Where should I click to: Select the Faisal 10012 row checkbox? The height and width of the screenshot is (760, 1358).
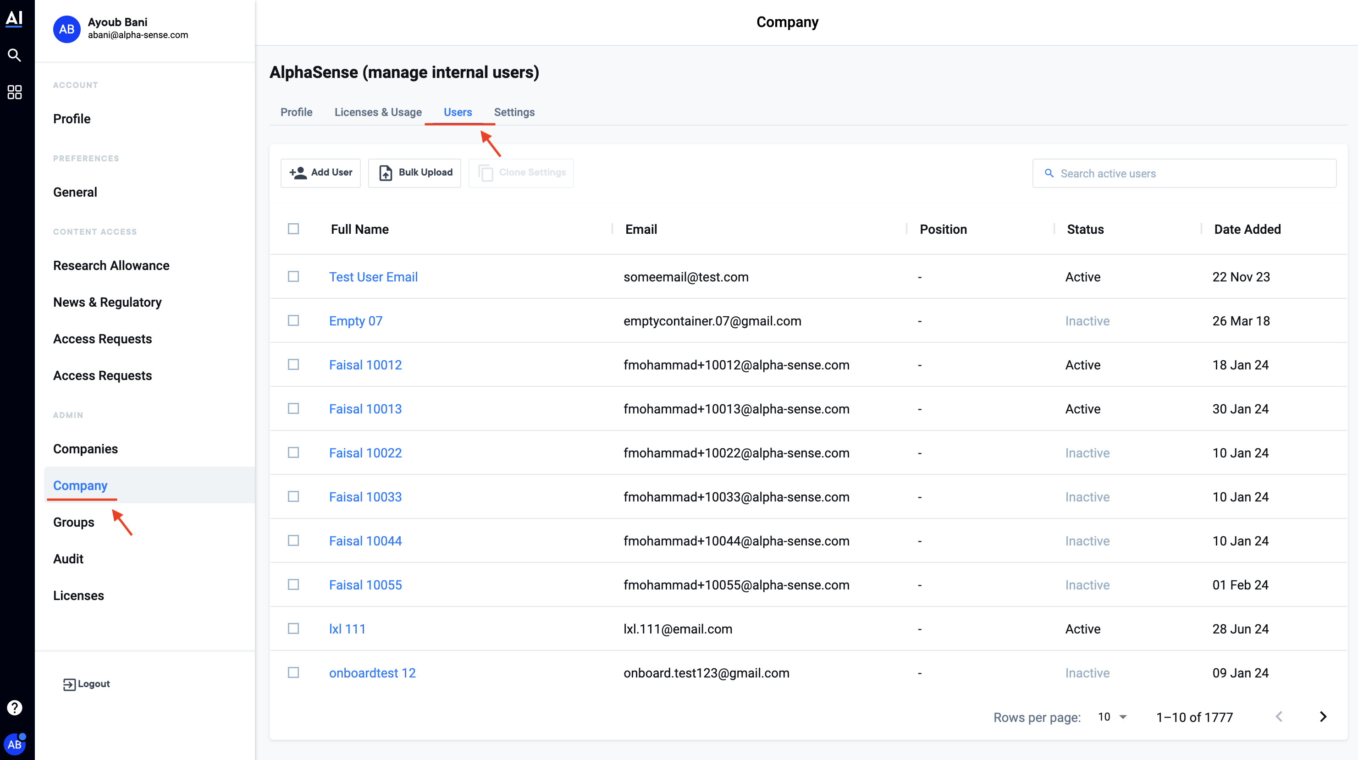point(293,365)
